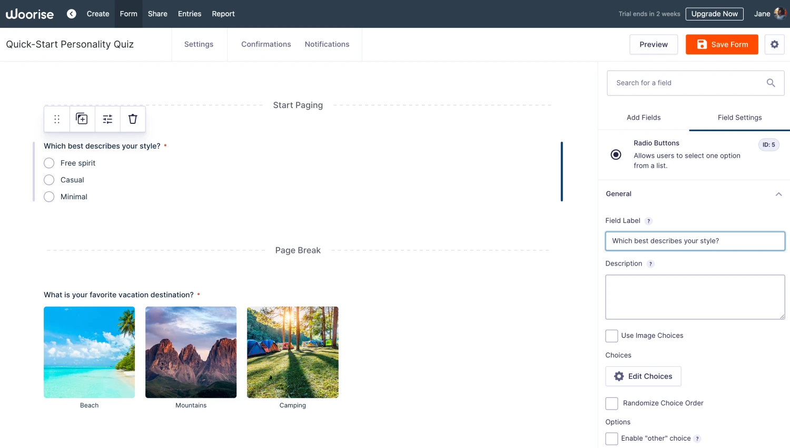This screenshot has height=448, width=790.
Task: Duplicate the field using the copy icon
Action: (82, 119)
